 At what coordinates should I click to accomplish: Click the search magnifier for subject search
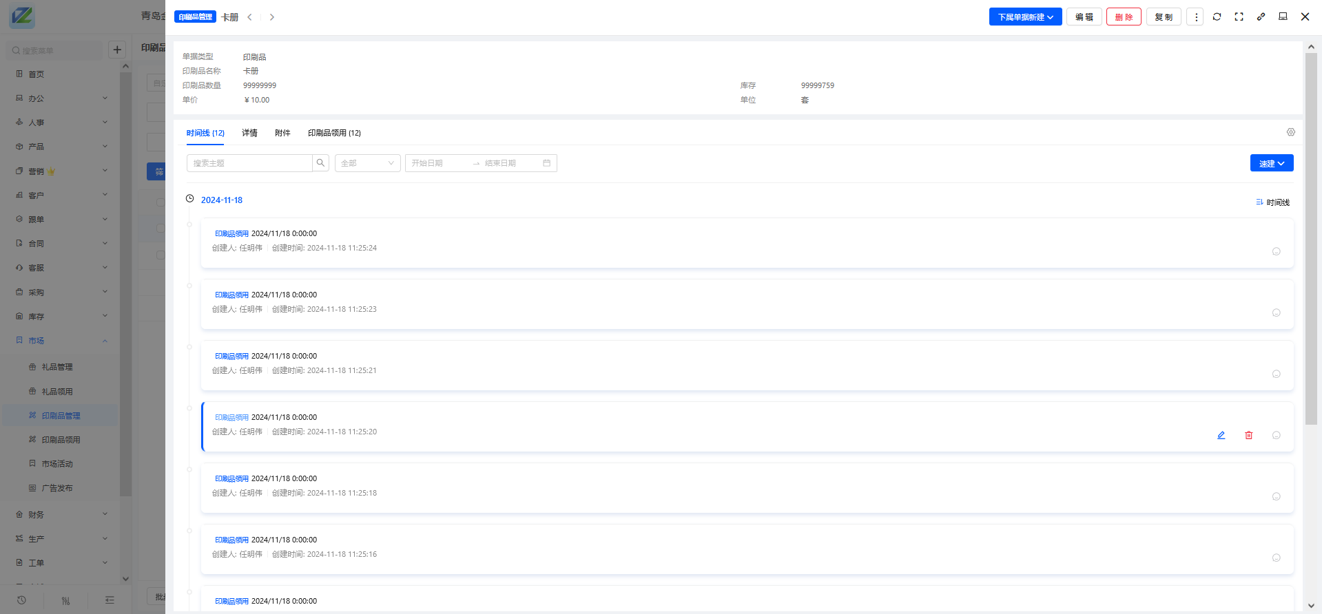coord(320,163)
